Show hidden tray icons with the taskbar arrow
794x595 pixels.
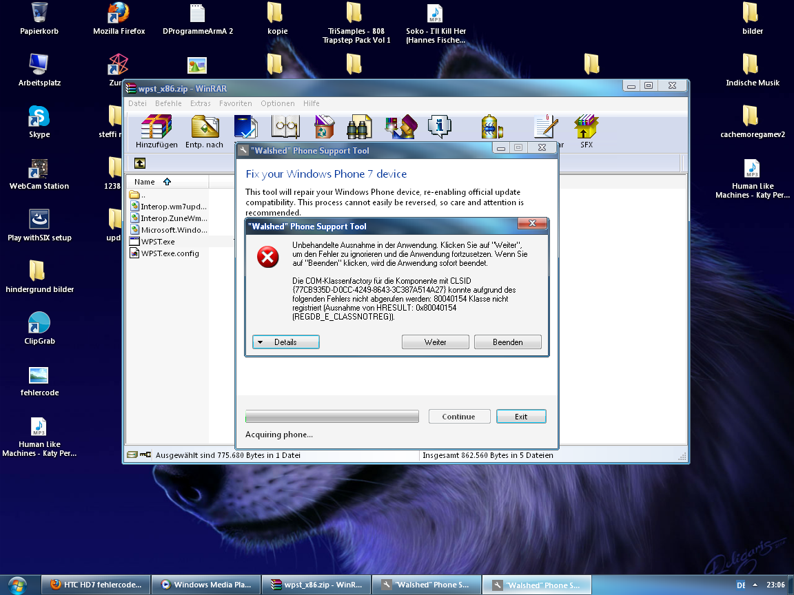(x=755, y=585)
